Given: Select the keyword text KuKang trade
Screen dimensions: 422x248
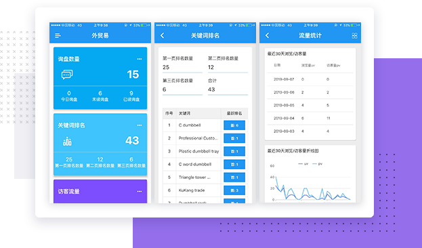Looking at the screenshot, I should (x=192, y=190).
